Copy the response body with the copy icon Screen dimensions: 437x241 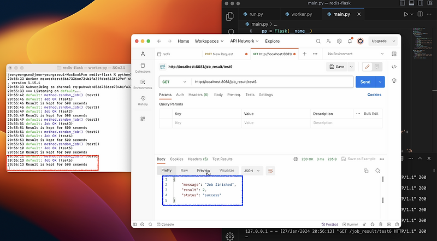click(x=366, y=171)
